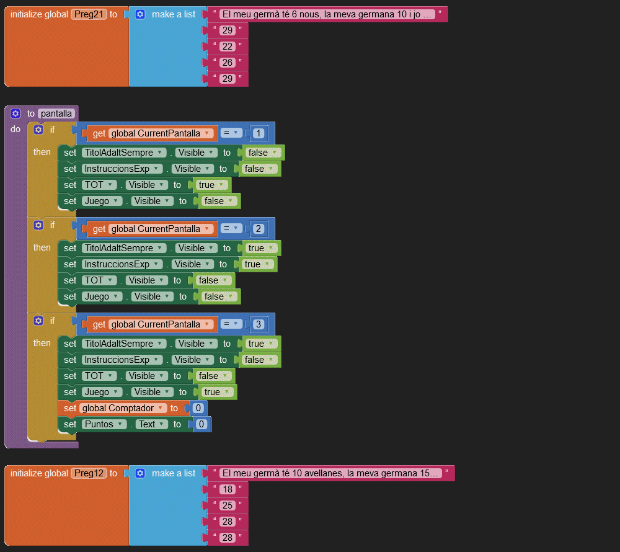
Task: Toggle the true value of Juego Visible in third if
Action: (216, 392)
